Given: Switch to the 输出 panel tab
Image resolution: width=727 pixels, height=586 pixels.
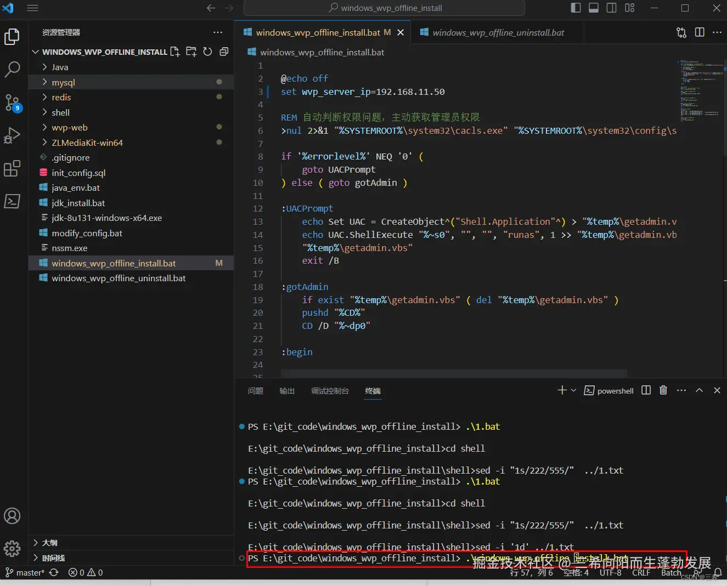Looking at the screenshot, I should pyautogui.click(x=287, y=391).
